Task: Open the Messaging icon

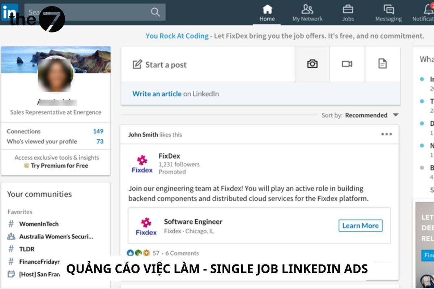Action: [388, 12]
